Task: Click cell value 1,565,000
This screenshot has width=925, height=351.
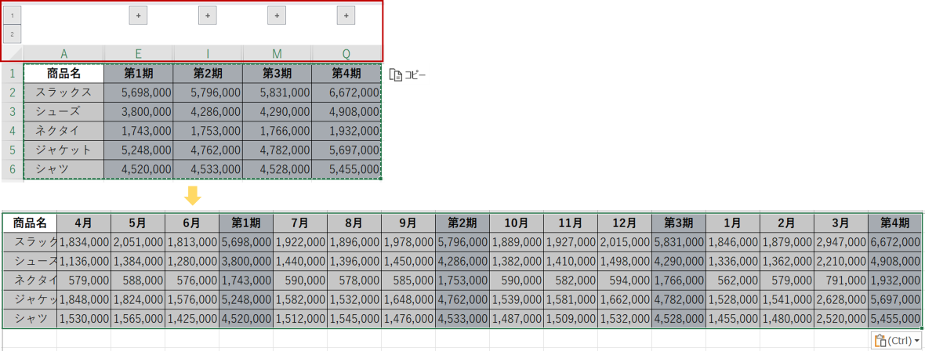Action: tap(137, 319)
